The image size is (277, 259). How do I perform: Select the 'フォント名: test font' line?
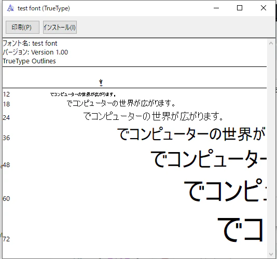(30, 43)
